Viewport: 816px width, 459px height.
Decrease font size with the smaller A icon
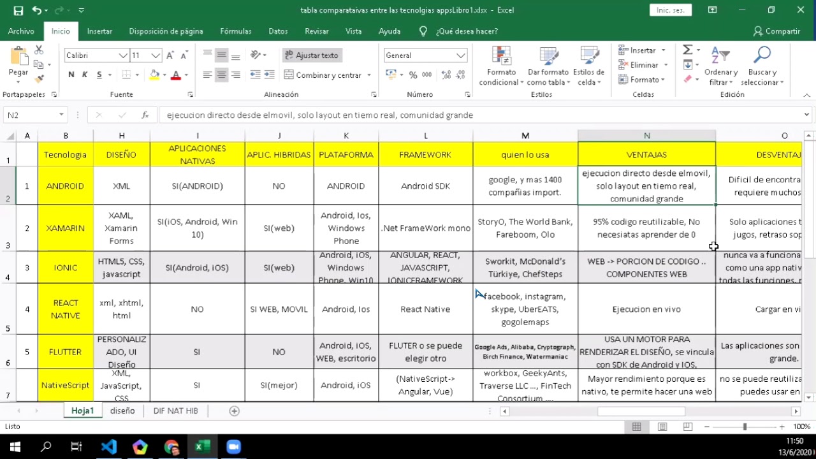click(x=183, y=55)
